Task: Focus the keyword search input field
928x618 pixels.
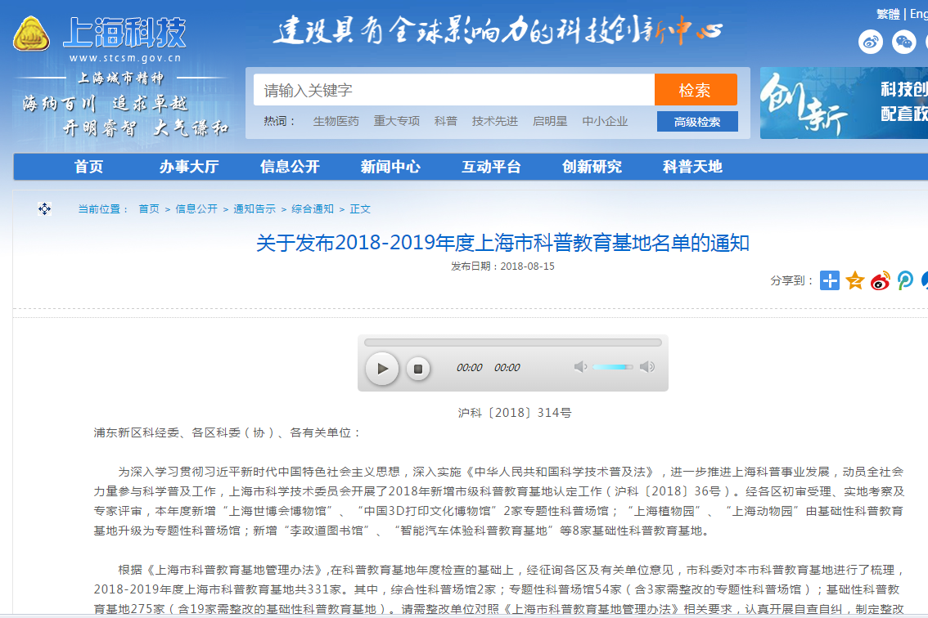Action: 454,90
